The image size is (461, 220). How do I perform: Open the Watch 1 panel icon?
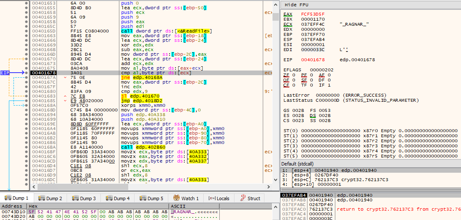click(x=176, y=198)
